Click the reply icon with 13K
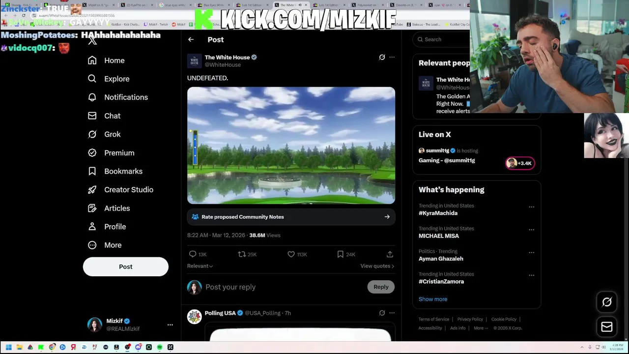Viewport: 629px width, 354px height. coord(193,254)
